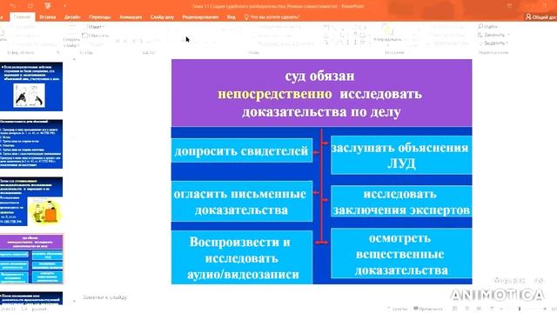Switch to Slide Sorter view icon
Viewport: 557px width, 313px height.
[x=467, y=309]
